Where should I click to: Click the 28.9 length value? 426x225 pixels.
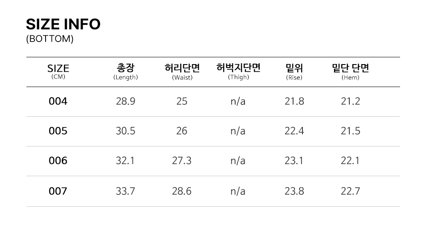pyautogui.click(x=126, y=101)
